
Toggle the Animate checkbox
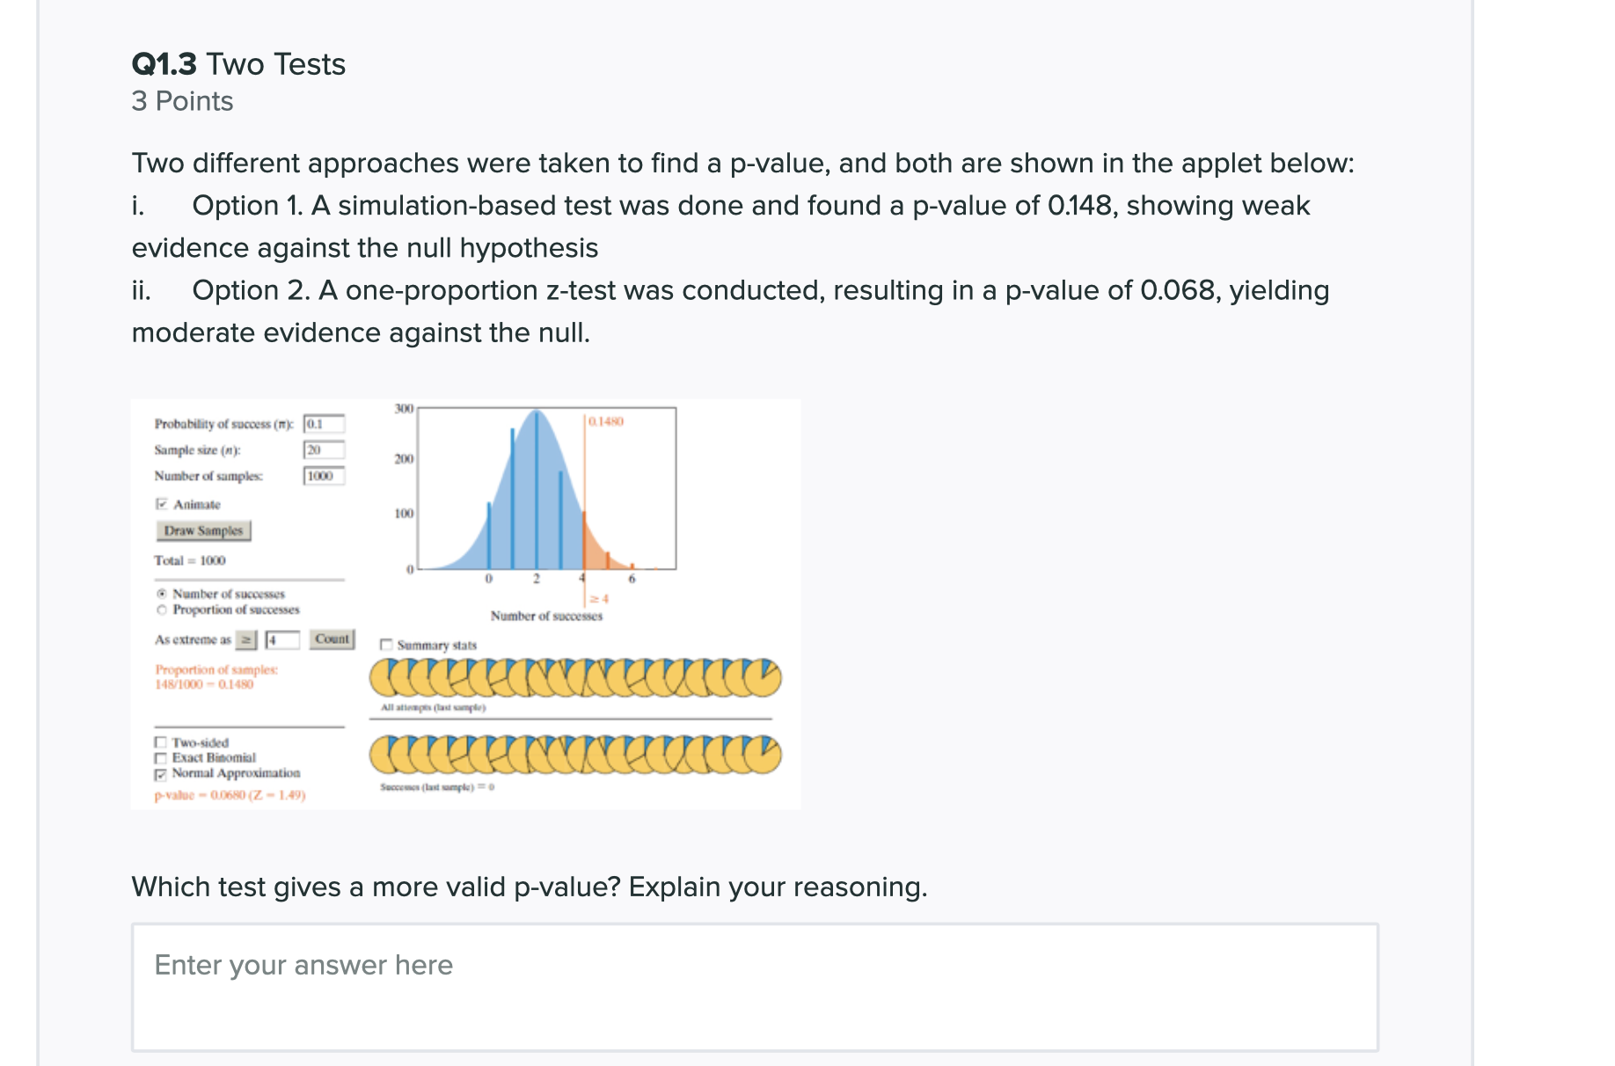[164, 504]
